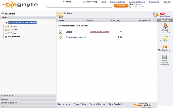Viewport: 173px width, 108px height.
Task: Expand the Trash tree node
Action: [x=6, y=33]
